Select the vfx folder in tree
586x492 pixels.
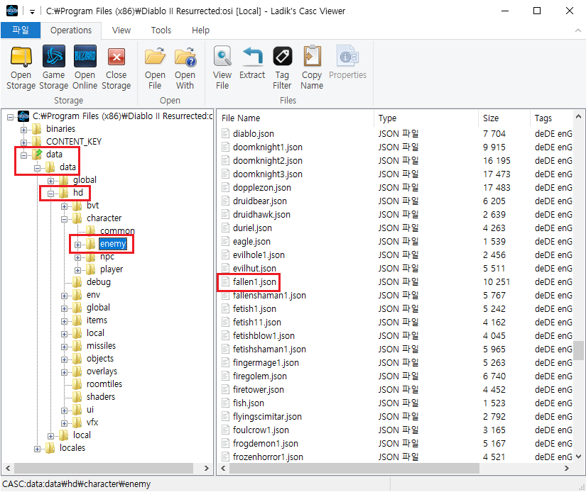point(92,423)
